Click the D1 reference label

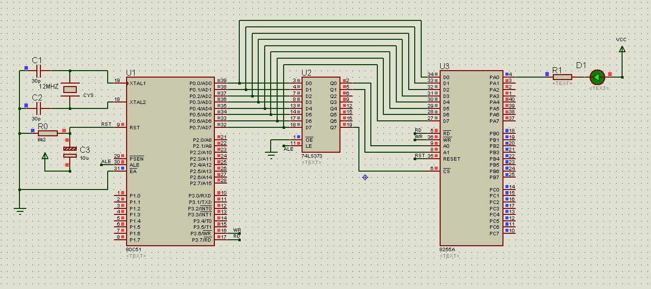click(582, 65)
